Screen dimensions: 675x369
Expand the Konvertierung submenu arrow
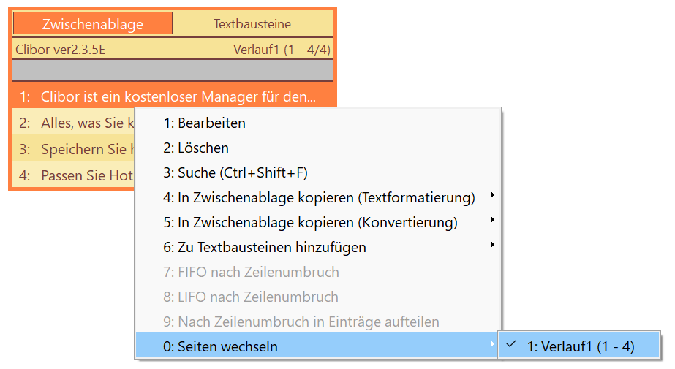click(492, 220)
